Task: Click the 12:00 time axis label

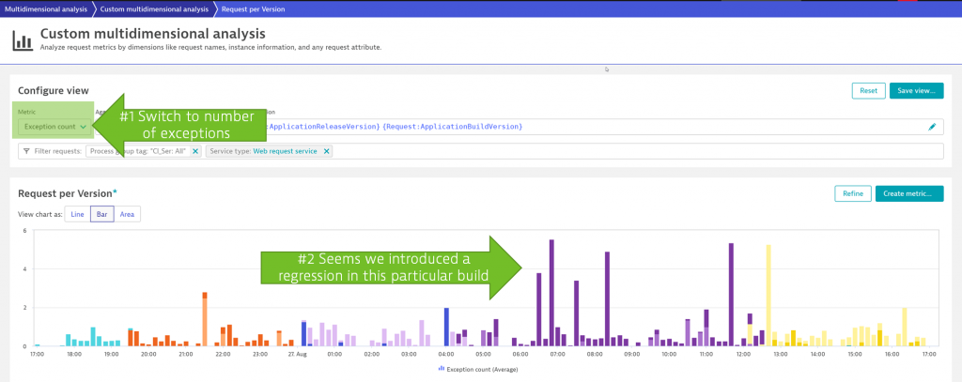Action: pyautogui.click(x=744, y=354)
